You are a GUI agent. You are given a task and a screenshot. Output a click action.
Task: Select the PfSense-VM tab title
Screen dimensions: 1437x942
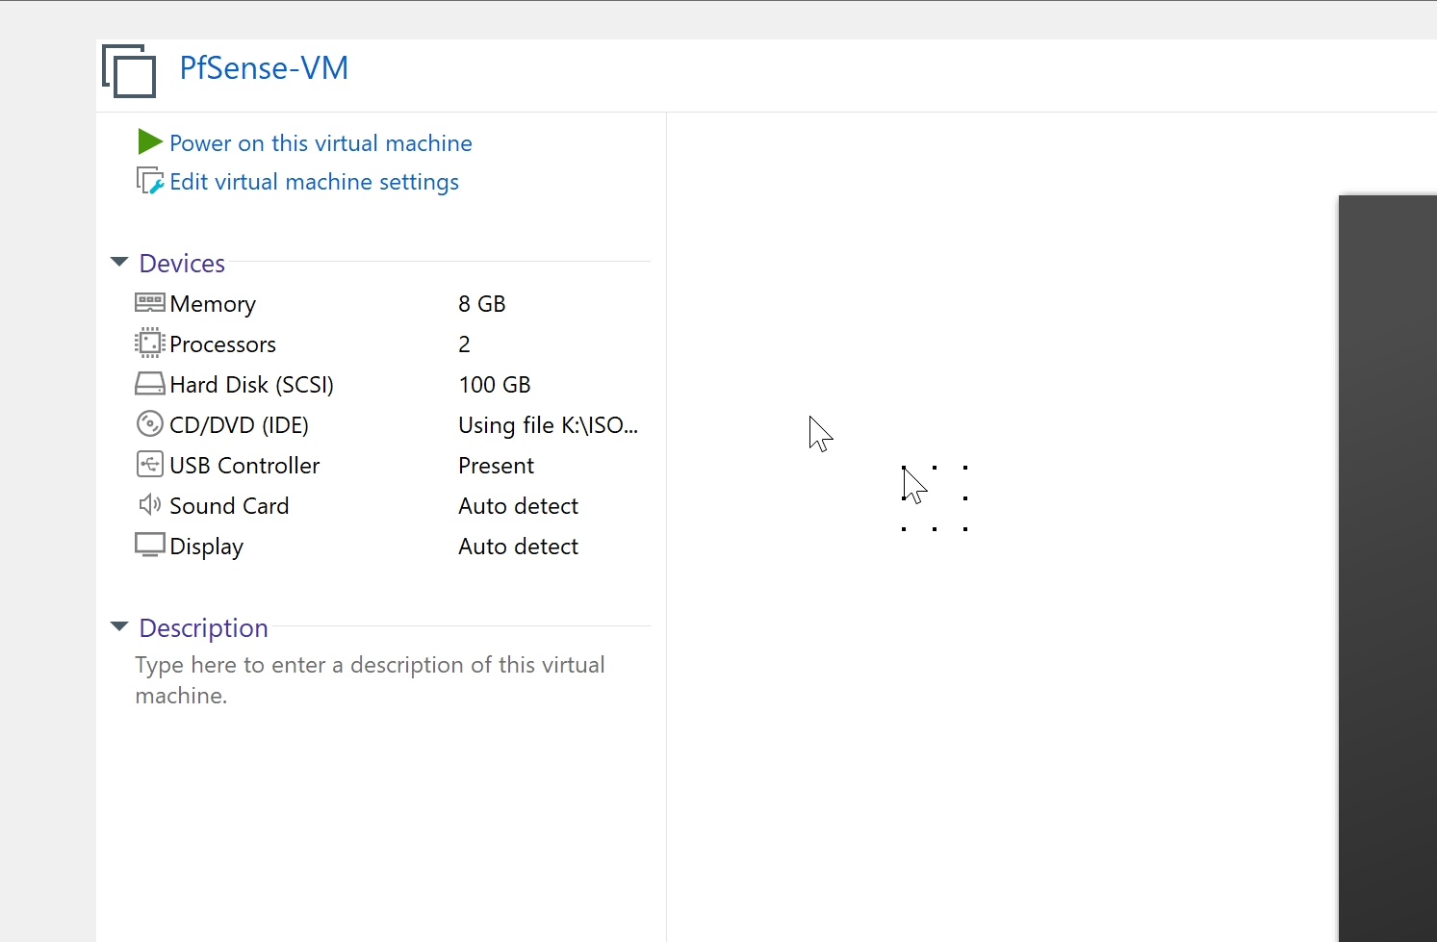tap(263, 67)
